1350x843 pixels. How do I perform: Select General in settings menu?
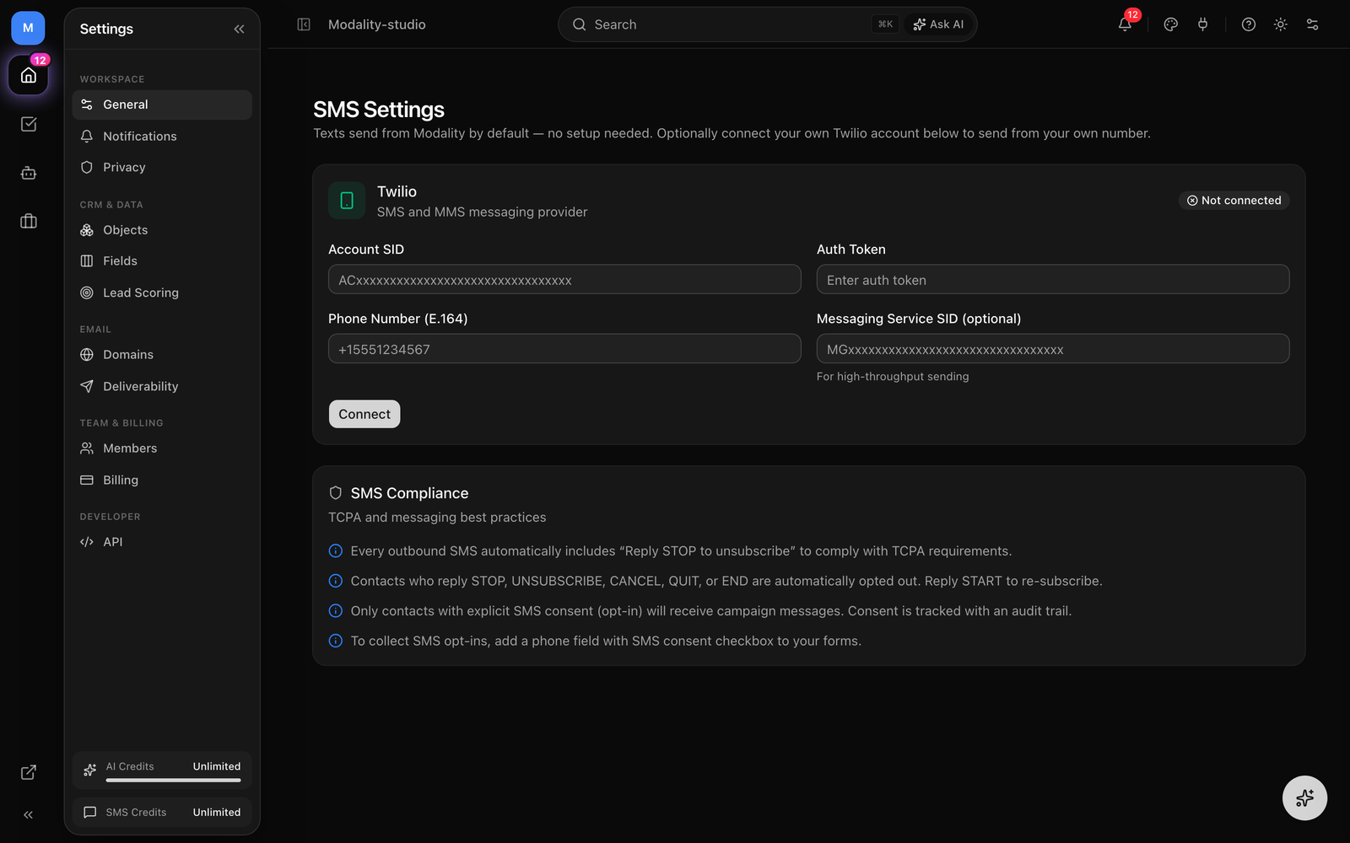coord(162,105)
